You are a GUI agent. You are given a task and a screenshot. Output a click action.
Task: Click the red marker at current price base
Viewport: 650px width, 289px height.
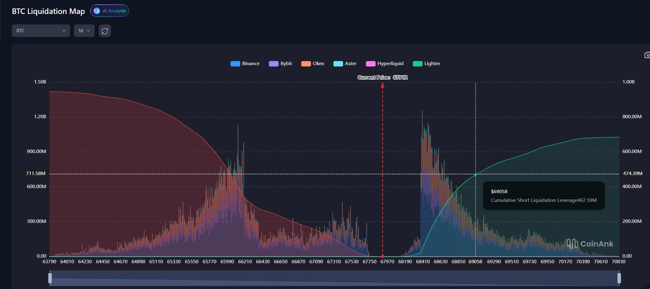click(382, 256)
